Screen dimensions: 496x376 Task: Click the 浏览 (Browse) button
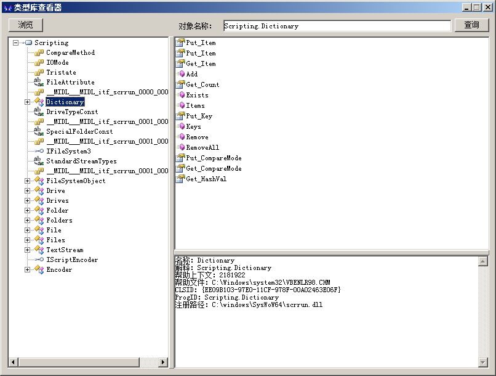point(26,25)
